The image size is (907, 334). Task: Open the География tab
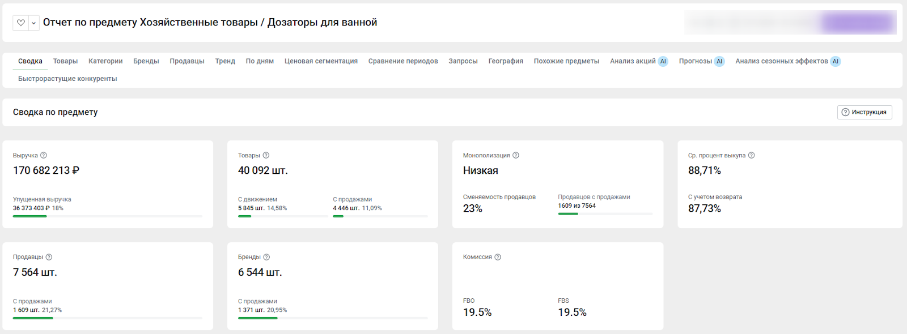[x=506, y=61]
